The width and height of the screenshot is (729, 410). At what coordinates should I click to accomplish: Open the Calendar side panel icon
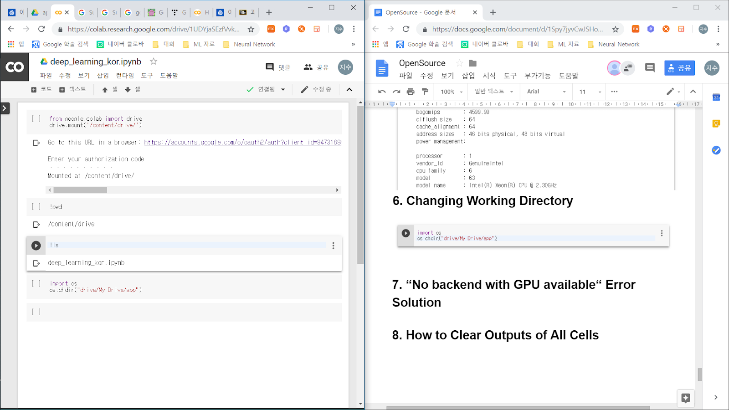716,97
